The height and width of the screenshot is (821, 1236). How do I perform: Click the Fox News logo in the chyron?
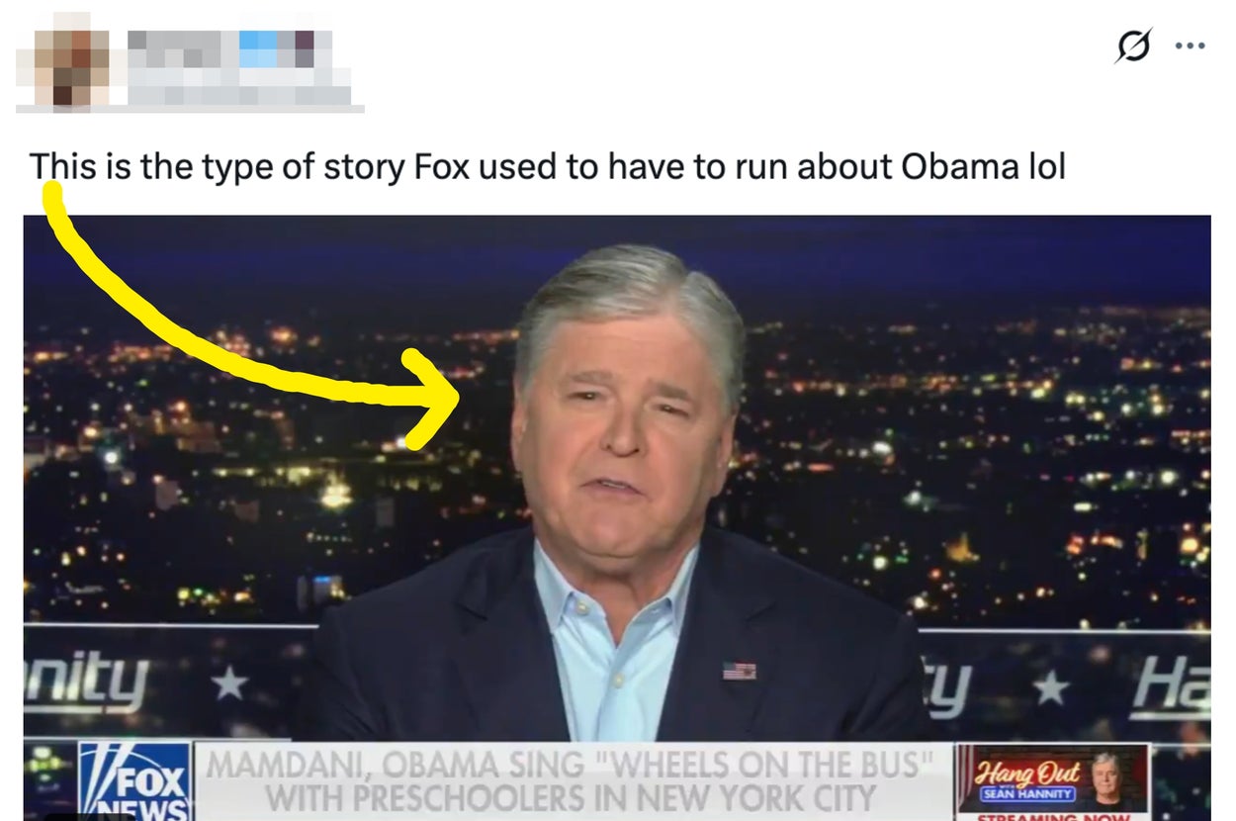pos(134,781)
